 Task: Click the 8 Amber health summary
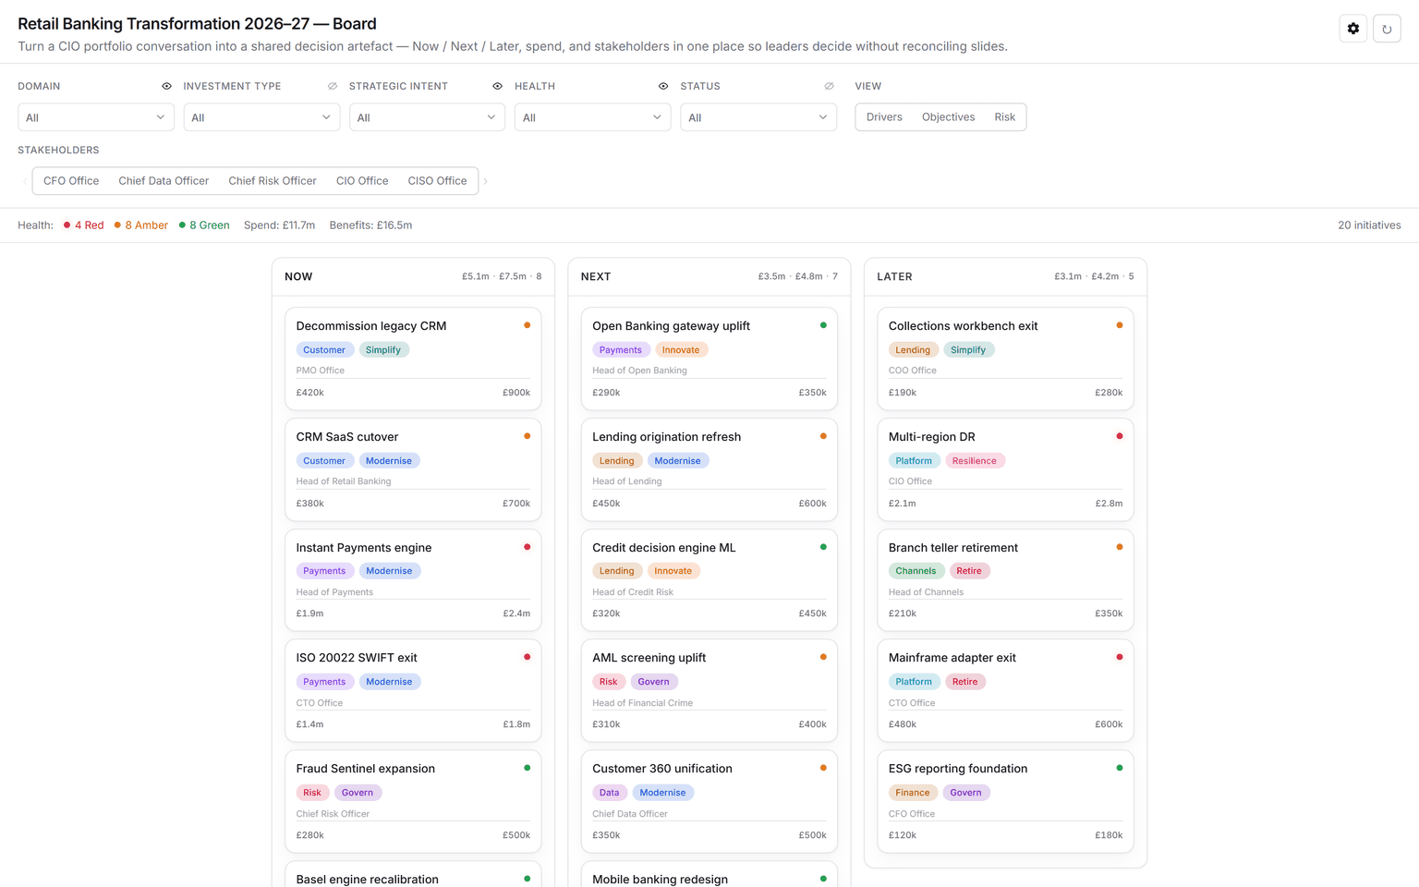(141, 225)
